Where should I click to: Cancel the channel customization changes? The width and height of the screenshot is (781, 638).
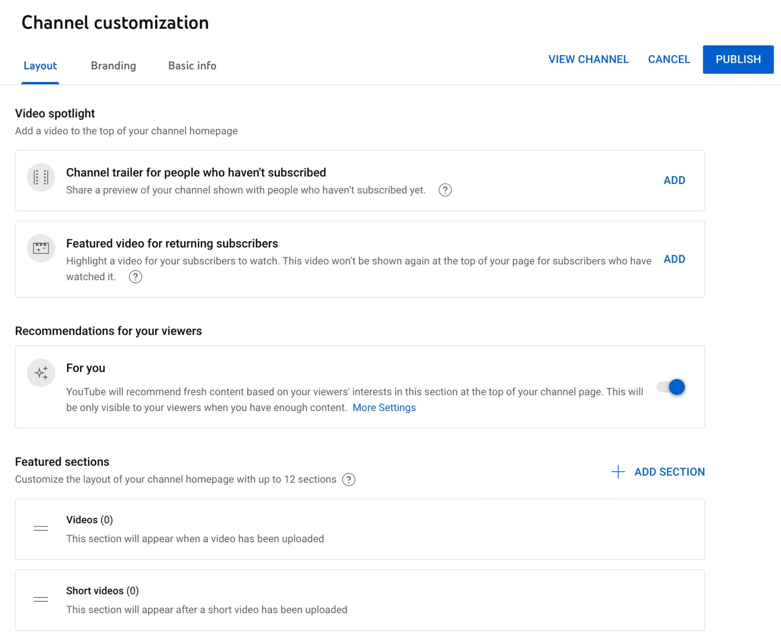pos(669,60)
